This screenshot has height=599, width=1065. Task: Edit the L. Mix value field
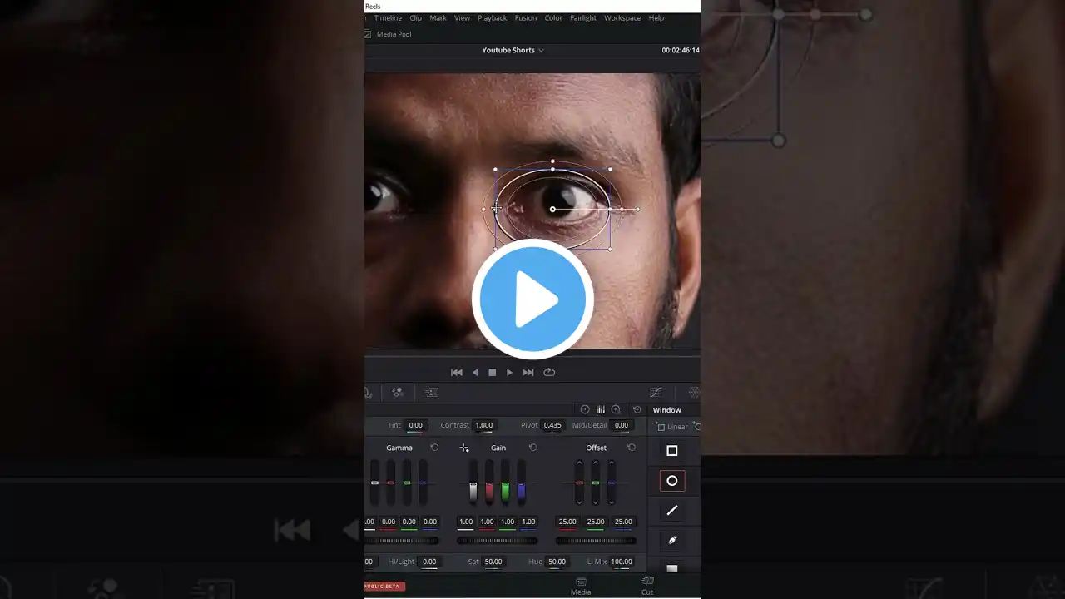(x=622, y=562)
